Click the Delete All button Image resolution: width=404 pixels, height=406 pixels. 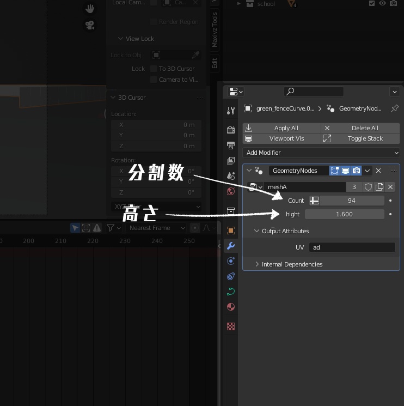coord(360,128)
